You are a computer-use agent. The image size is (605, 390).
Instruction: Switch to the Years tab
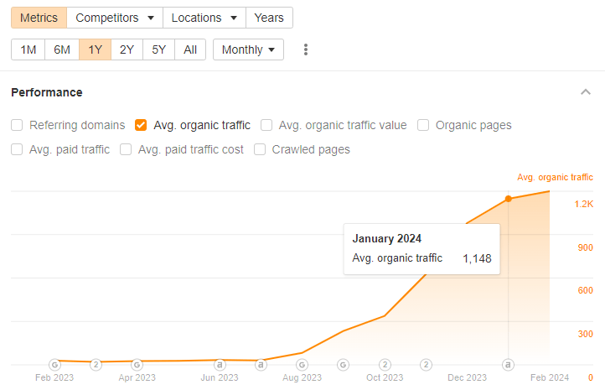tap(269, 18)
